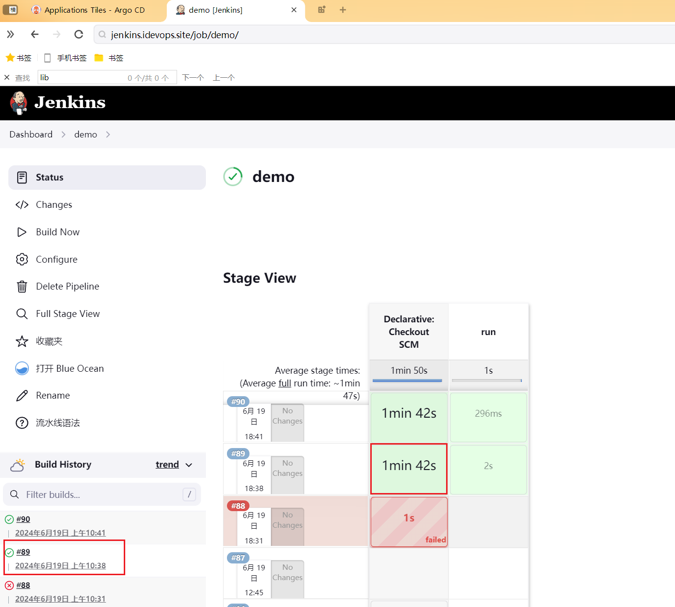Switch to the Applications Tiles - Argo CD tab
The image size is (675, 607).
(88, 10)
